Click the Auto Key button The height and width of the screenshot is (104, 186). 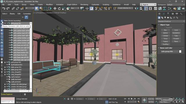tap(151, 99)
